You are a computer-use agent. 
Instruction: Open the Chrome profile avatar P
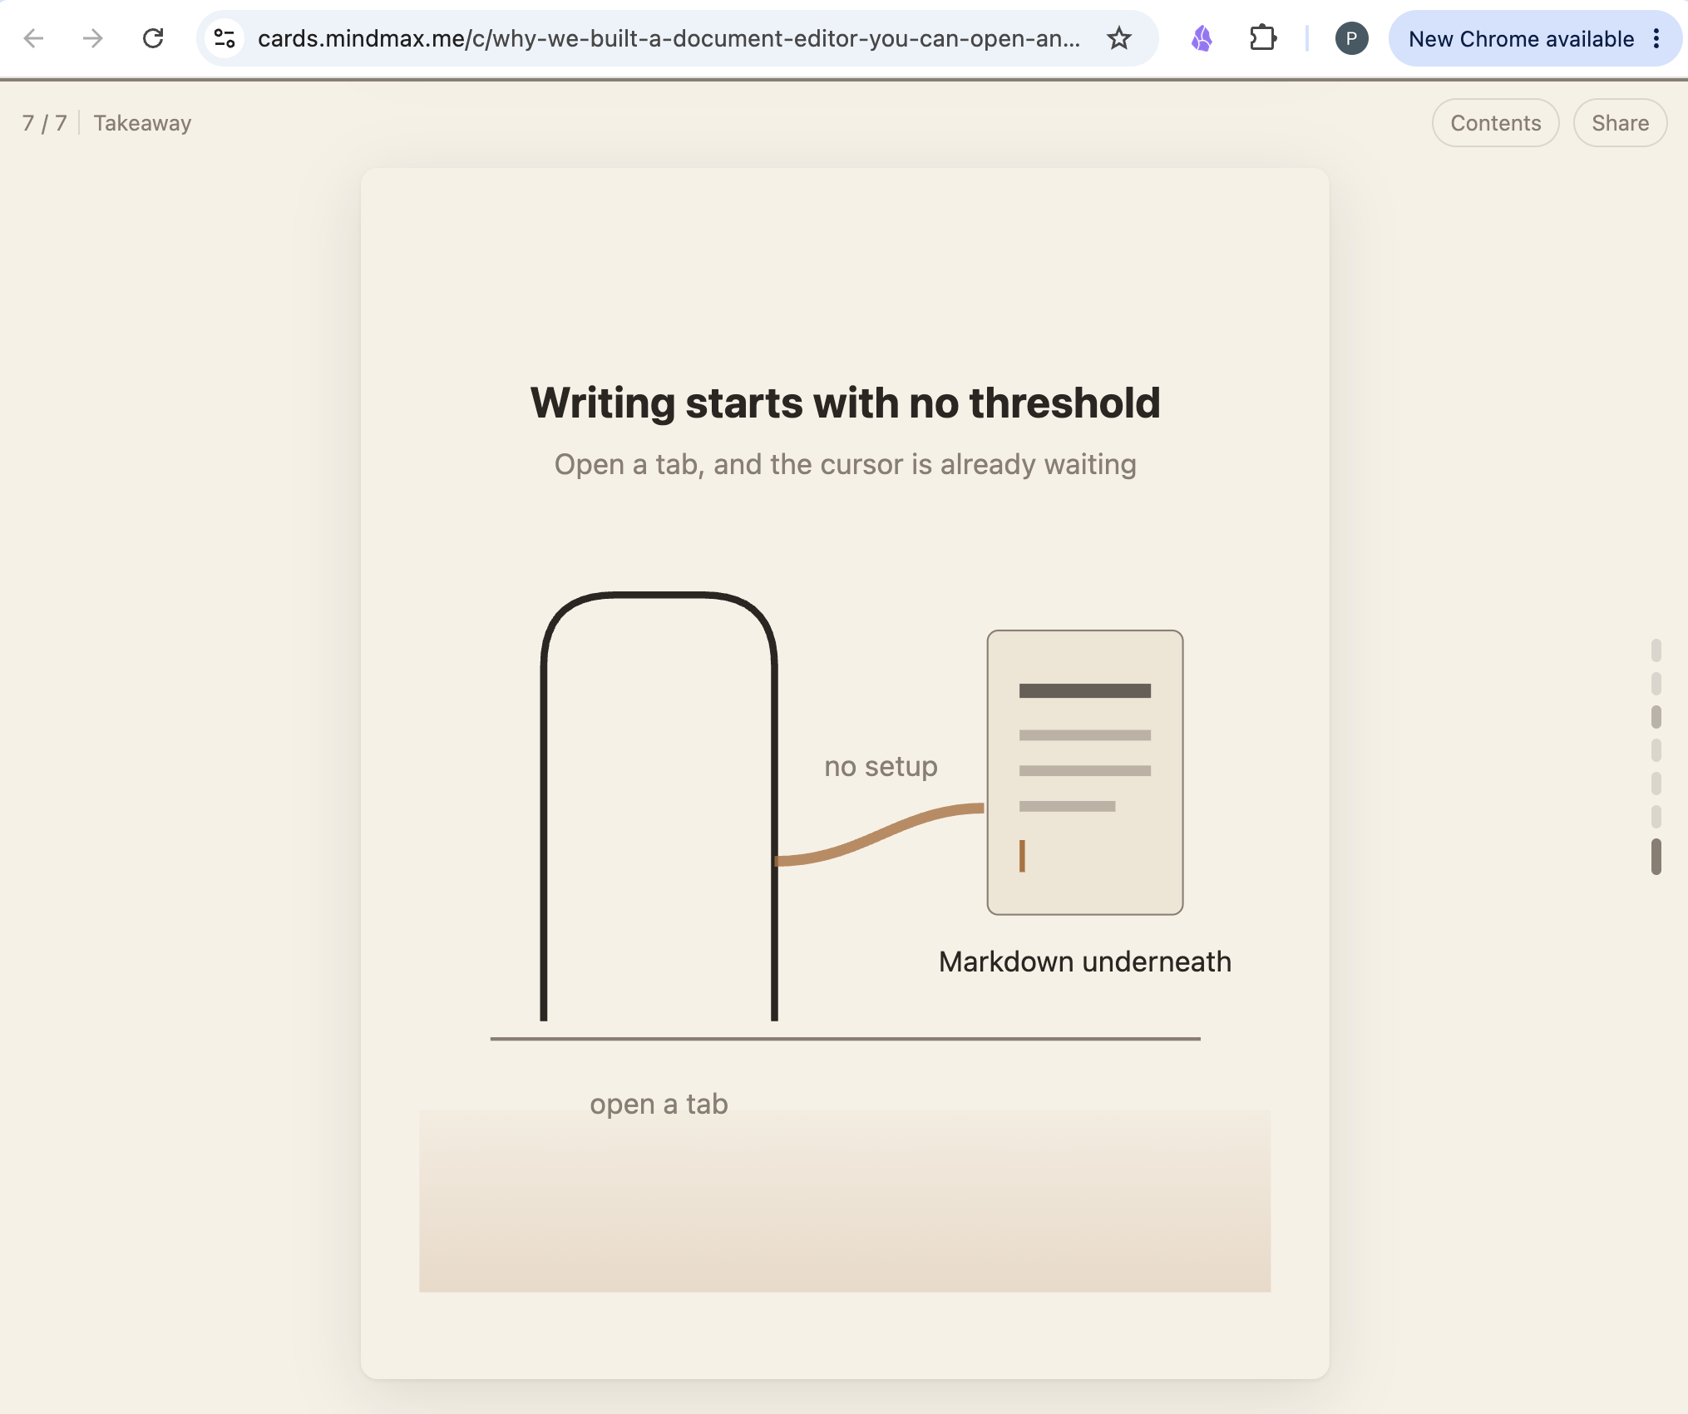[x=1351, y=38]
